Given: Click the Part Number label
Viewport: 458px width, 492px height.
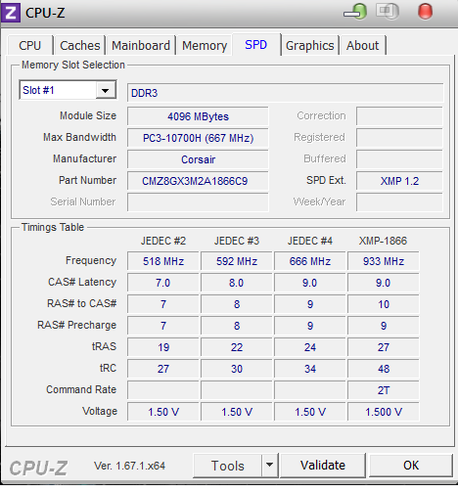Looking at the screenshot, I should coord(87,180).
